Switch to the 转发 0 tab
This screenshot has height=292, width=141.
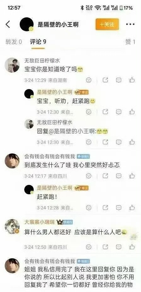click(x=14, y=42)
